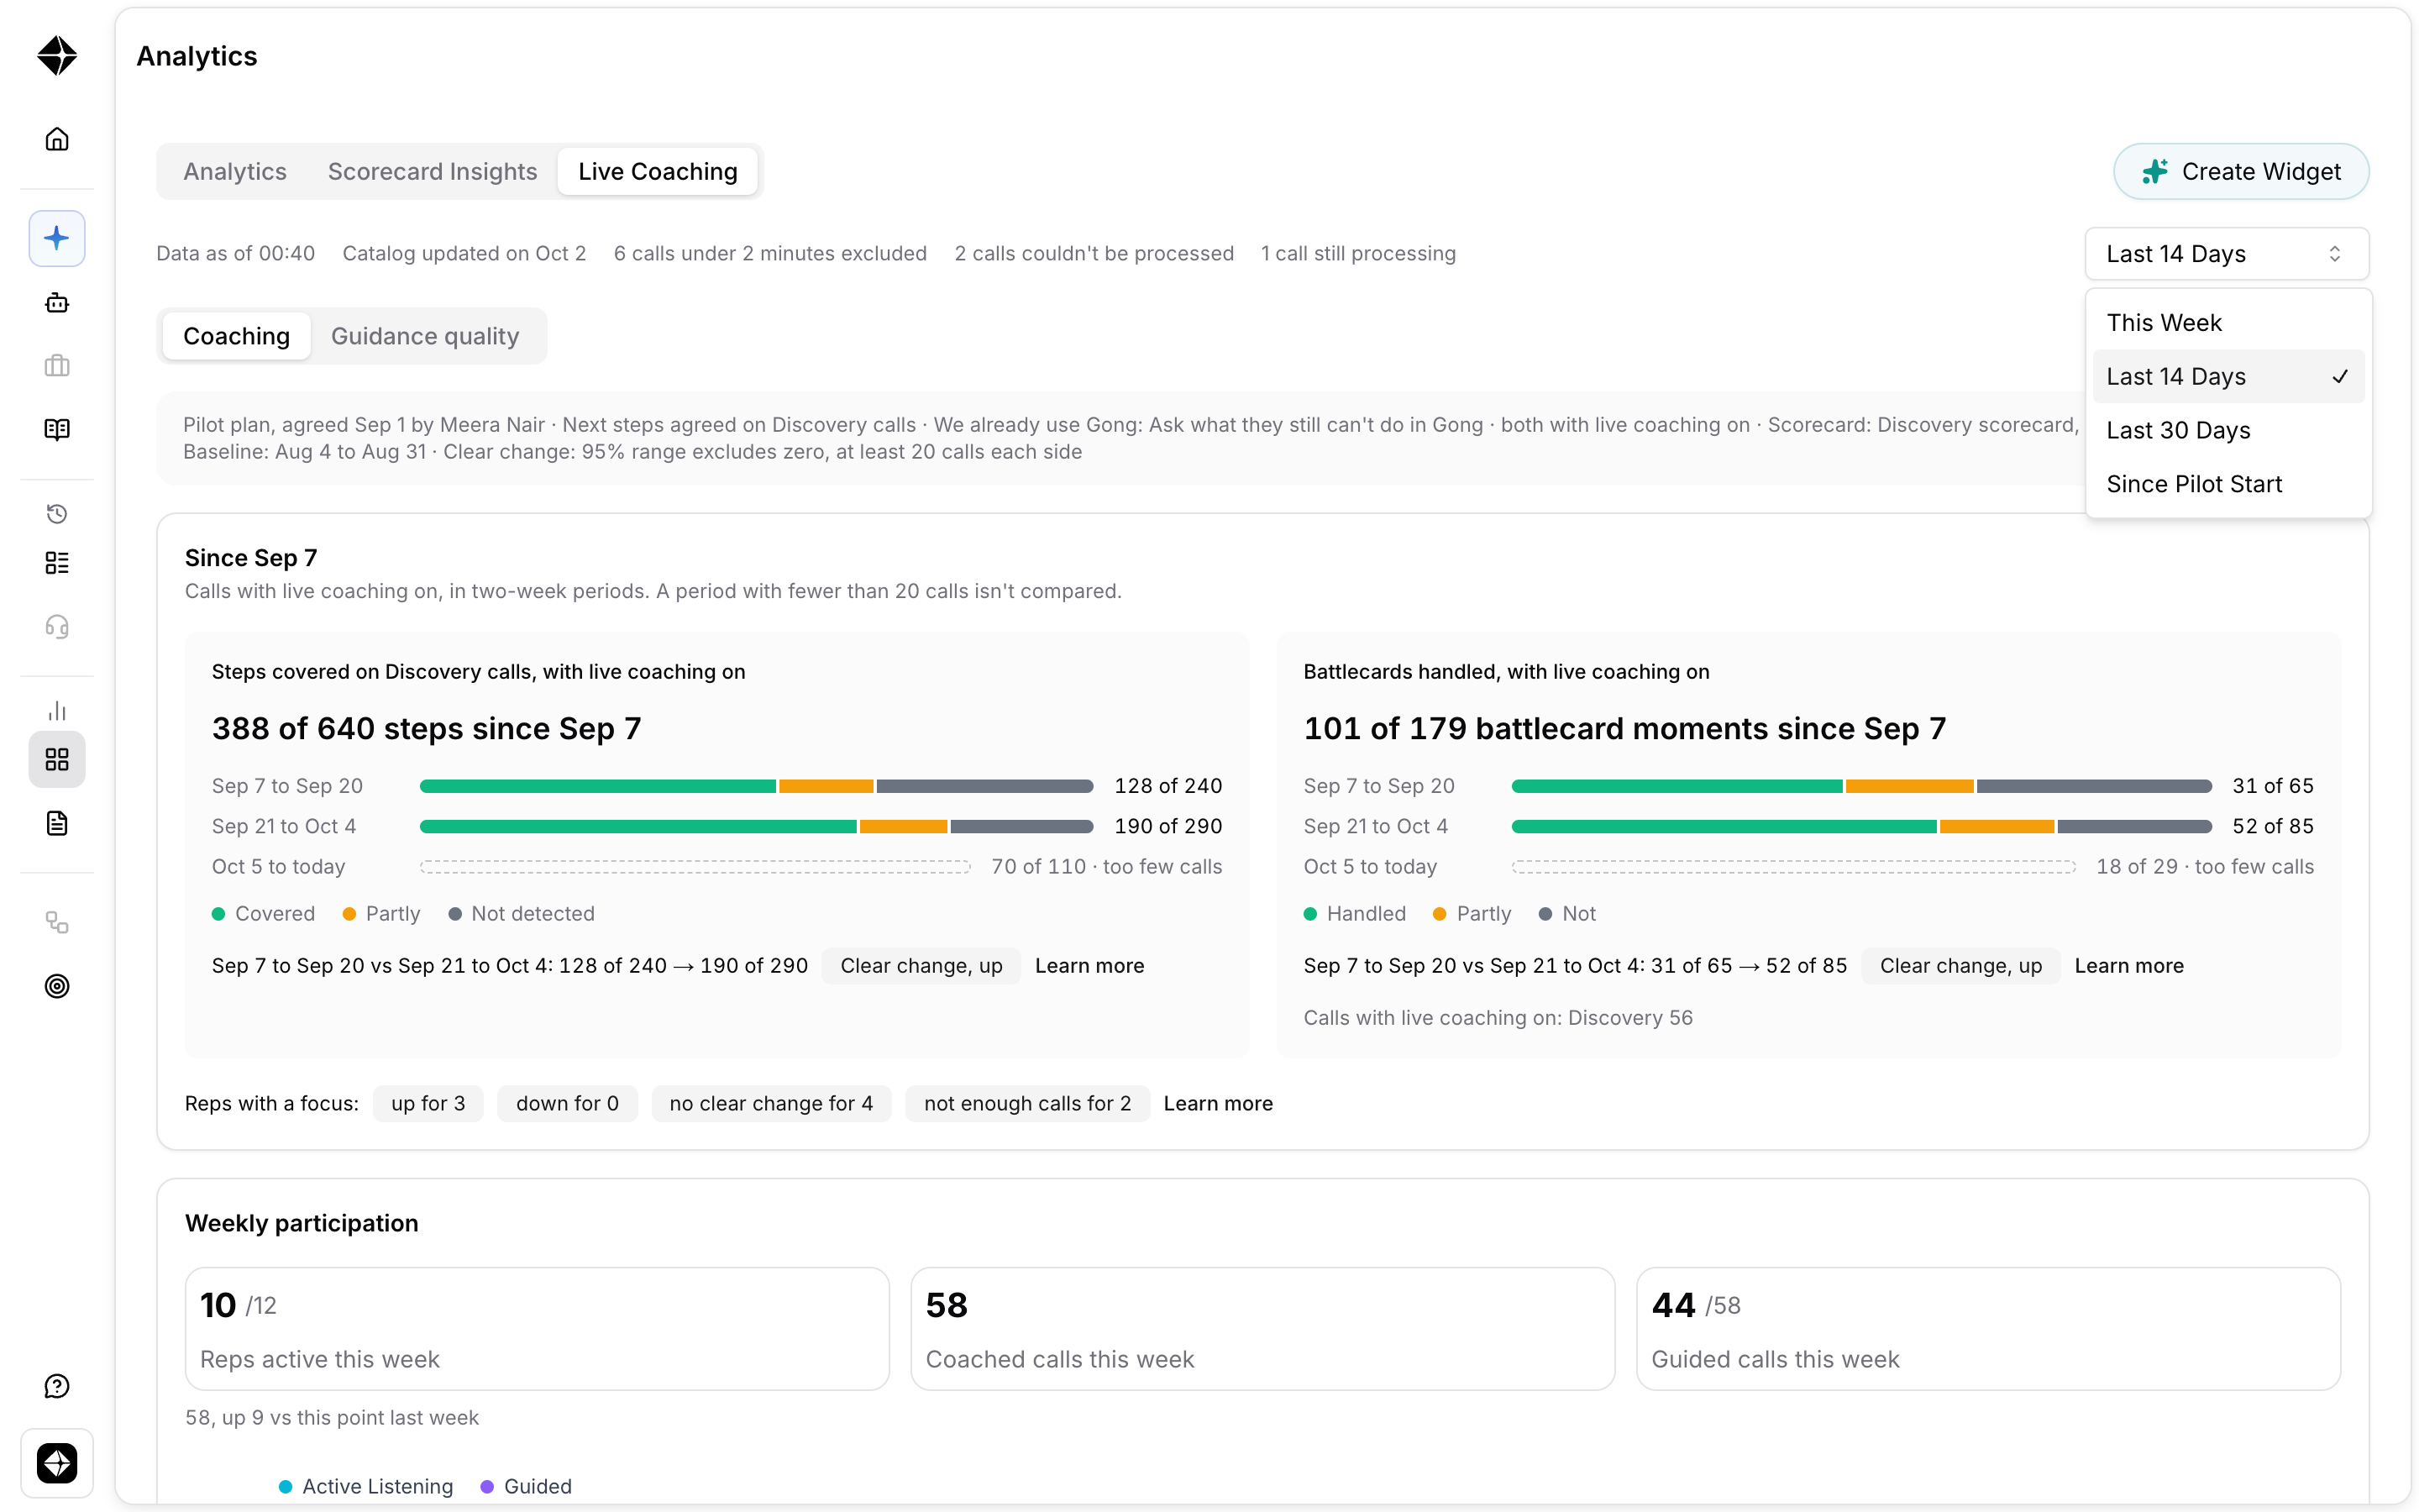2419x1512 pixels.
Task: Choose Since Pilot Start from the list
Action: [x=2228, y=484]
